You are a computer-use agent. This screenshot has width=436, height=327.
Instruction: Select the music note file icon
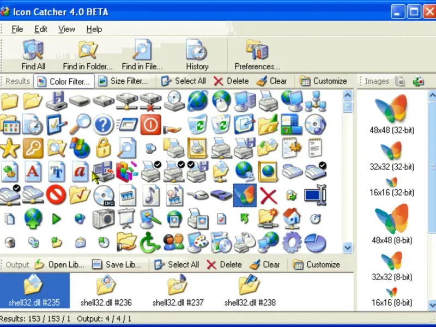pos(151,196)
